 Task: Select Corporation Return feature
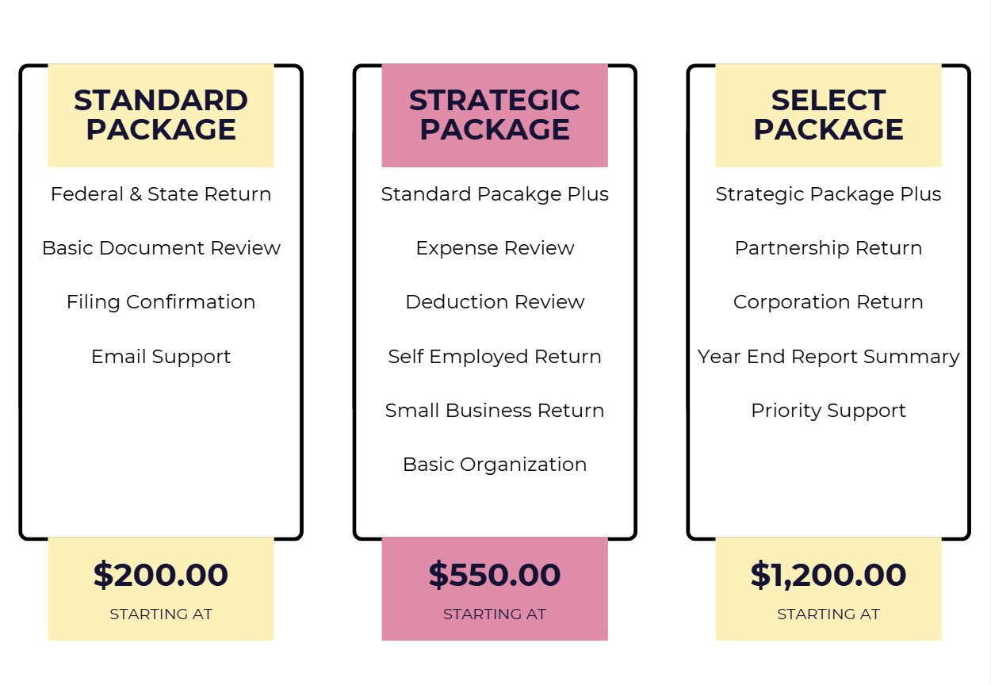click(x=828, y=302)
